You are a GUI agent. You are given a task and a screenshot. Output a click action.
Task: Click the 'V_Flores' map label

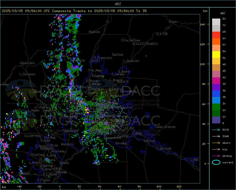coord(44,180)
